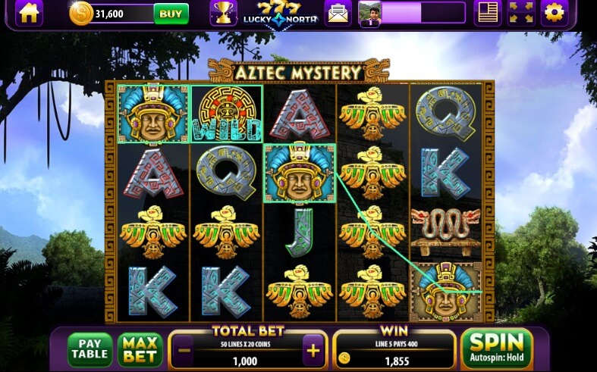Screen dimensions: 597x372
Task: Open the trophy achievements icon
Action: [x=224, y=13]
